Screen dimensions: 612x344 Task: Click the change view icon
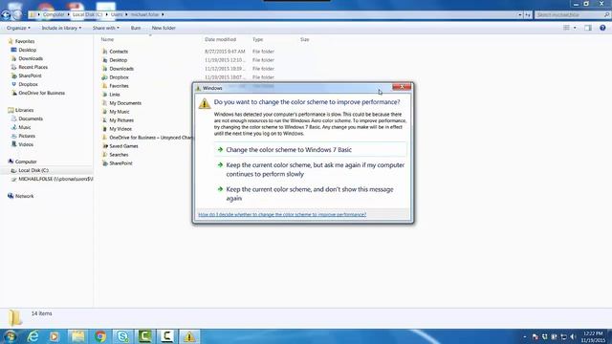click(x=566, y=28)
